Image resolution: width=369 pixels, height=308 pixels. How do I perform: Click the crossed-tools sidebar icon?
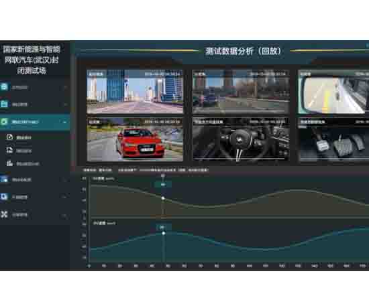[4, 214]
